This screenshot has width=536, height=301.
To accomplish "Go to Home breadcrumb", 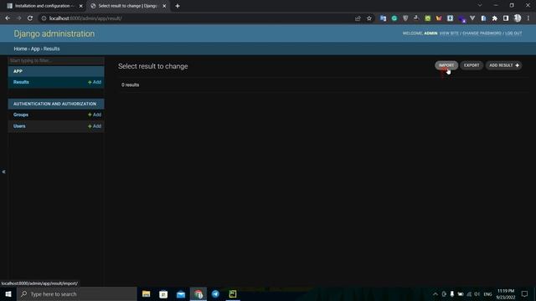I will pyautogui.click(x=20, y=48).
